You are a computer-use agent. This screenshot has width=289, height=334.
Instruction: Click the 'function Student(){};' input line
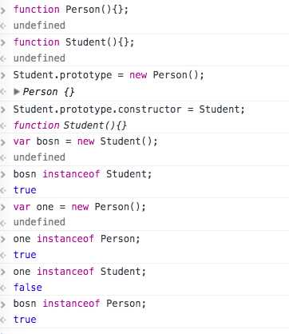[73, 42]
